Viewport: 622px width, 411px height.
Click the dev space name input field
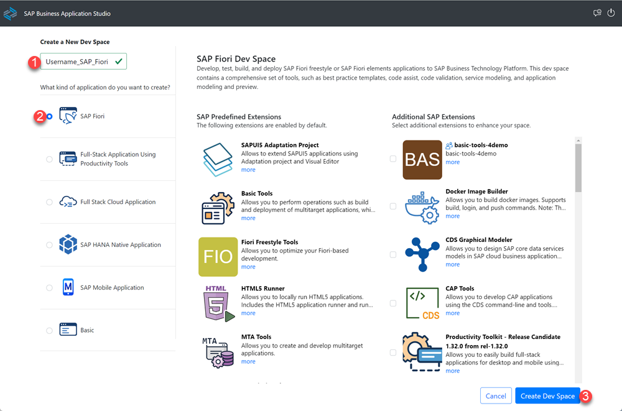(83, 62)
